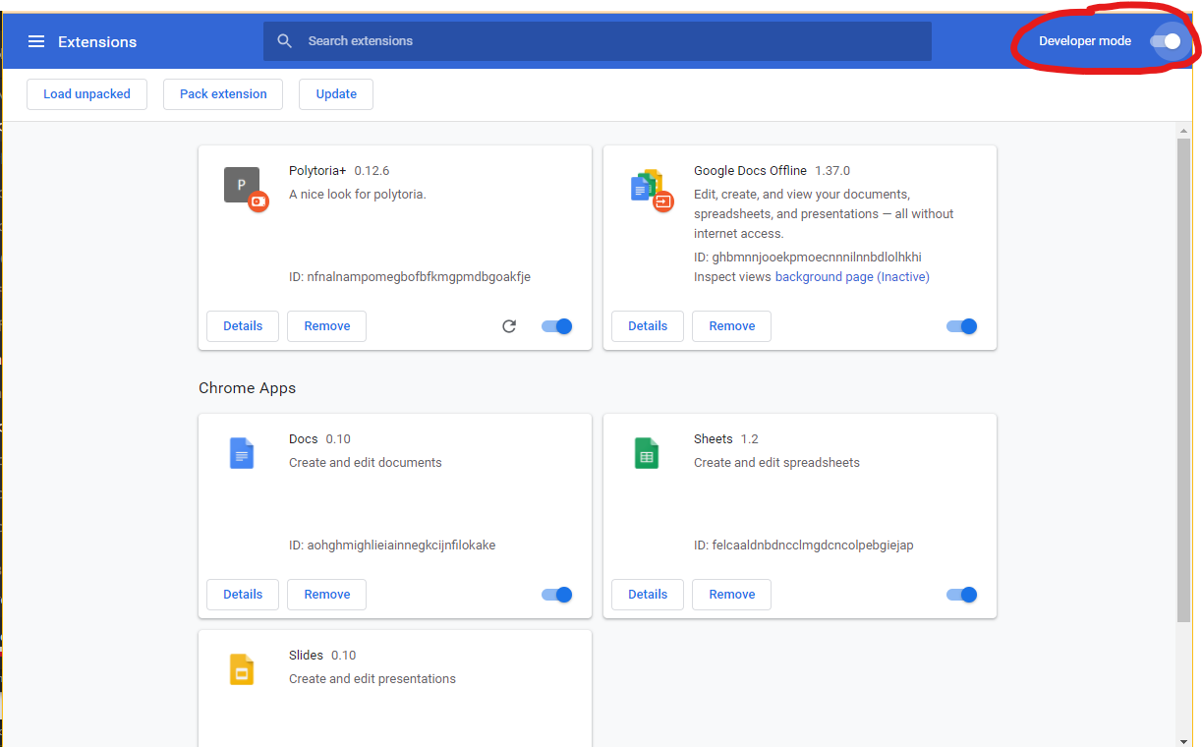Select the Slides app icon
Viewport: 1202px width, 747px height.
click(242, 669)
